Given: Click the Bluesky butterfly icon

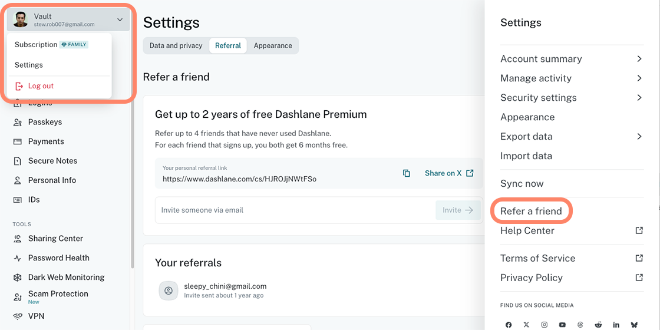Looking at the screenshot, I should pyautogui.click(x=634, y=325).
